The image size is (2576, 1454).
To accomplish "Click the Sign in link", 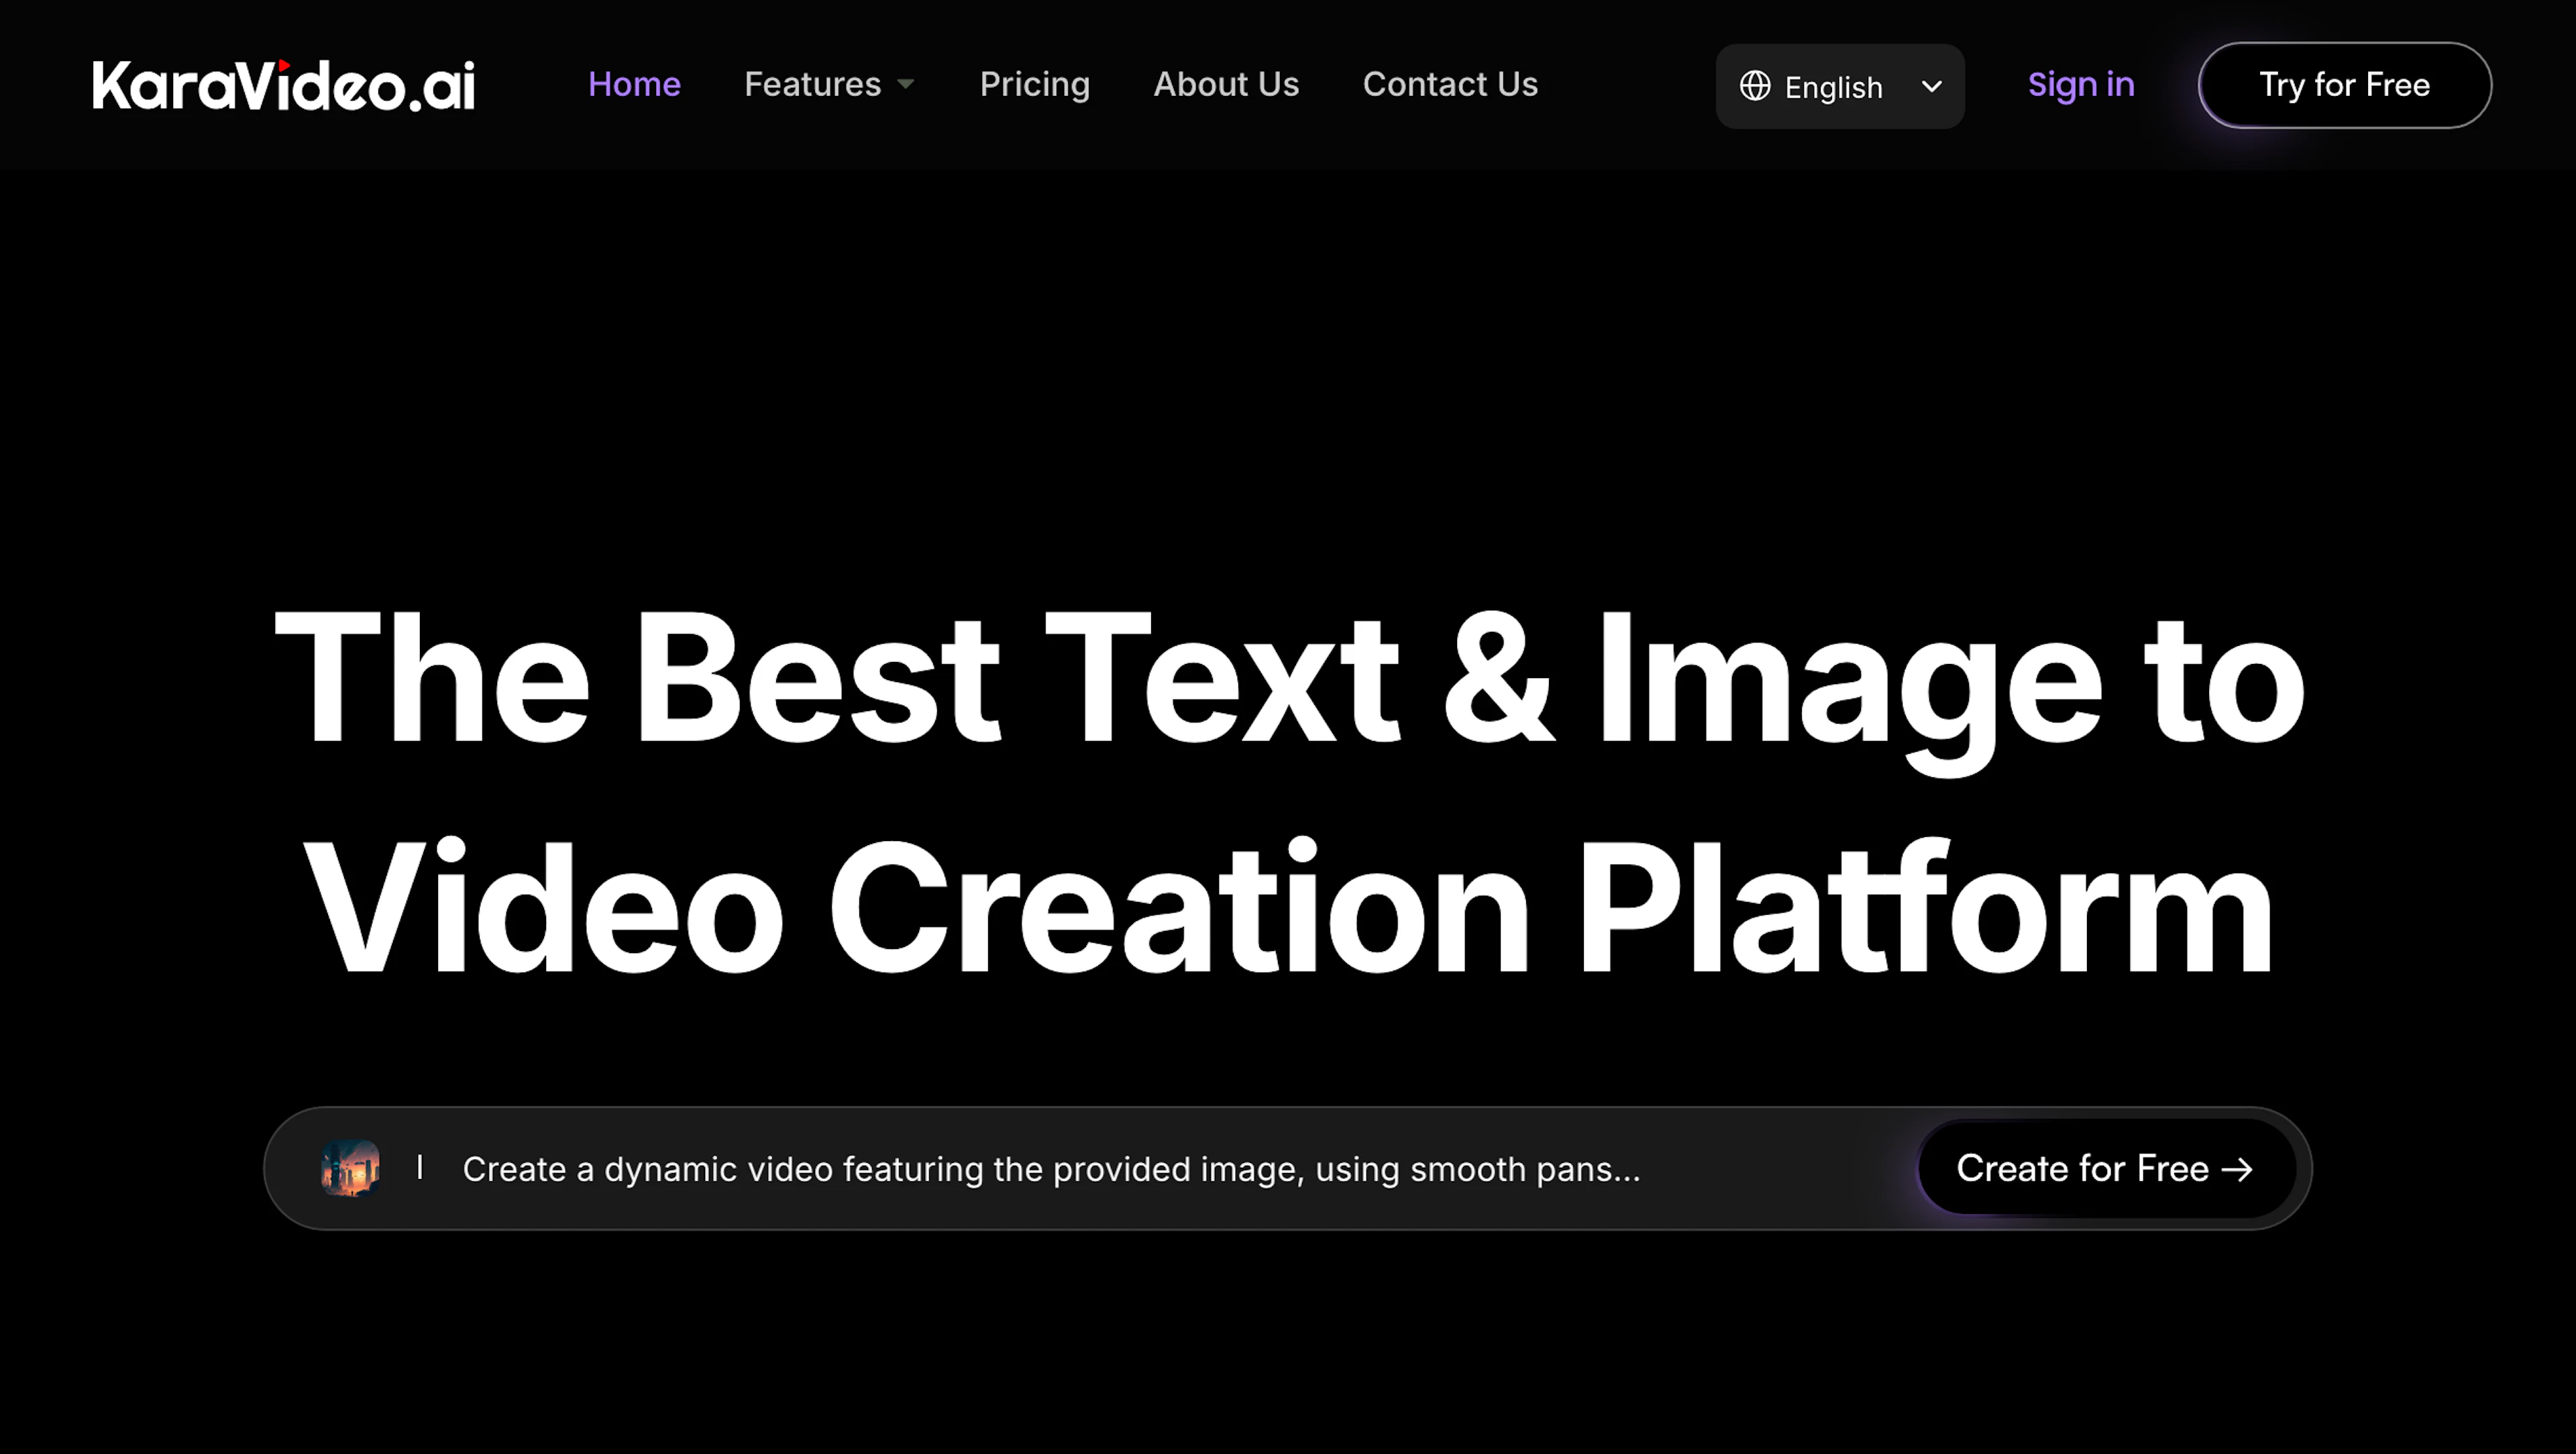I will point(2081,84).
